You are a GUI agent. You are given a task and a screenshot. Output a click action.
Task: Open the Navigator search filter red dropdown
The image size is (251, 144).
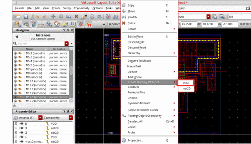pyautogui.click(x=67, y=43)
